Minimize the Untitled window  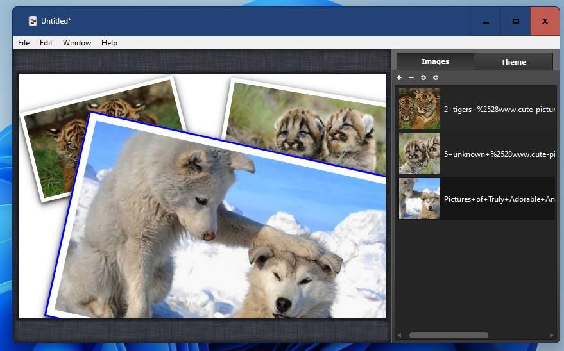(486, 22)
